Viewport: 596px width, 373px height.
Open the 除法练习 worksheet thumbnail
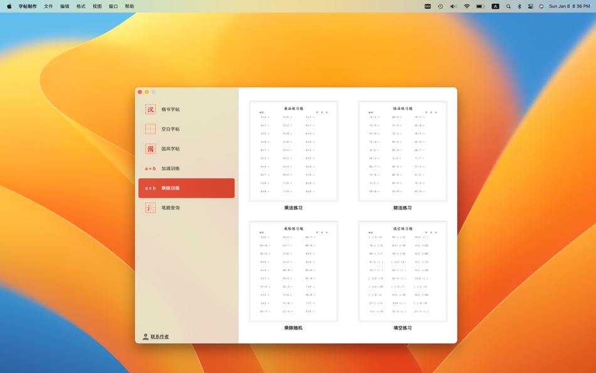[x=403, y=151]
